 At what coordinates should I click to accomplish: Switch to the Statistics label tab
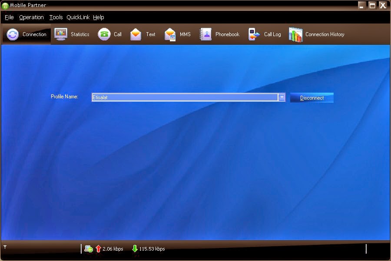click(80, 34)
